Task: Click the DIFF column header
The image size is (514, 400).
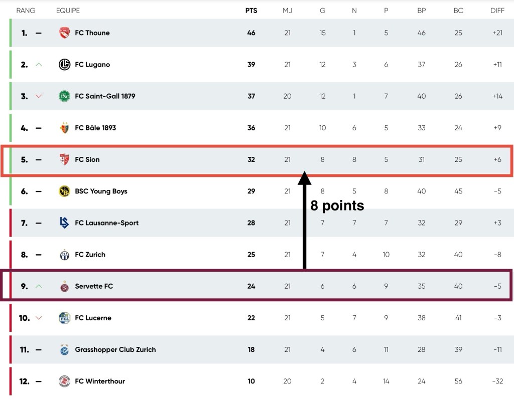Action: (x=497, y=11)
